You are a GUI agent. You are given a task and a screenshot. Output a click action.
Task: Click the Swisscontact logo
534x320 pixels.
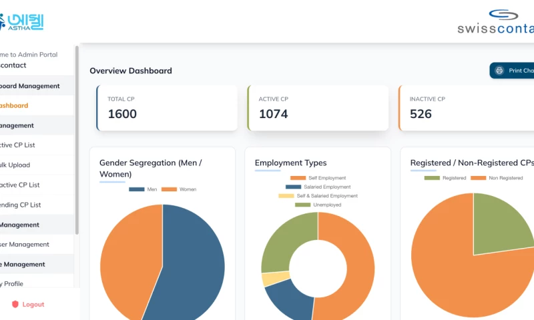click(495, 21)
